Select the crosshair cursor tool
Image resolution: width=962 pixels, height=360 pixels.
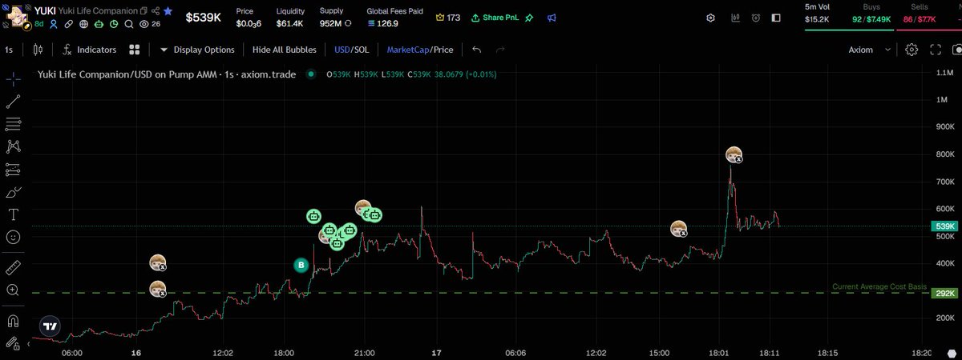coord(13,79)
